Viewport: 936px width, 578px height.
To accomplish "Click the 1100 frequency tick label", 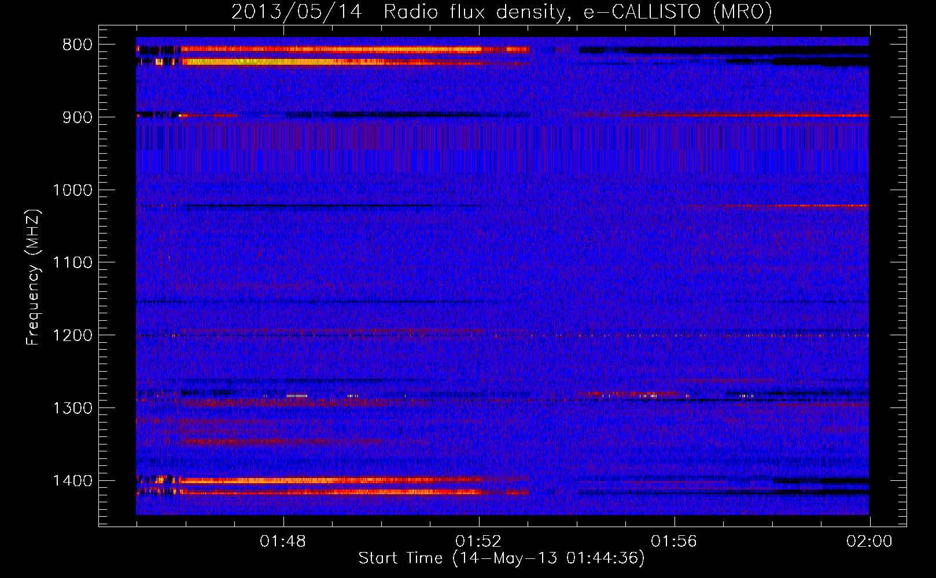I will pos(72,263).
